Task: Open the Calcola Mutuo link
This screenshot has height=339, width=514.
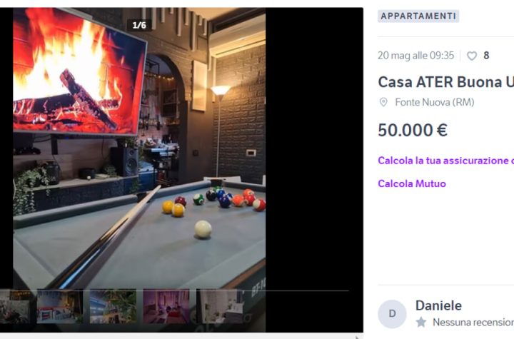Action: click(412, 183)
